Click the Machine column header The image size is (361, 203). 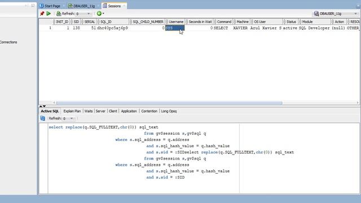(x=241, y=21)
